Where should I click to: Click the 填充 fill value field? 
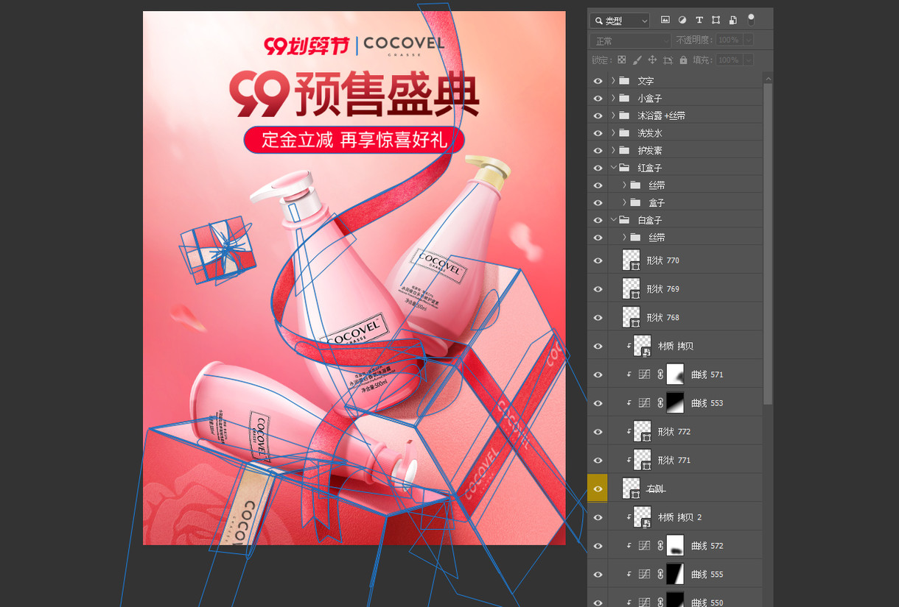[729, 60]
